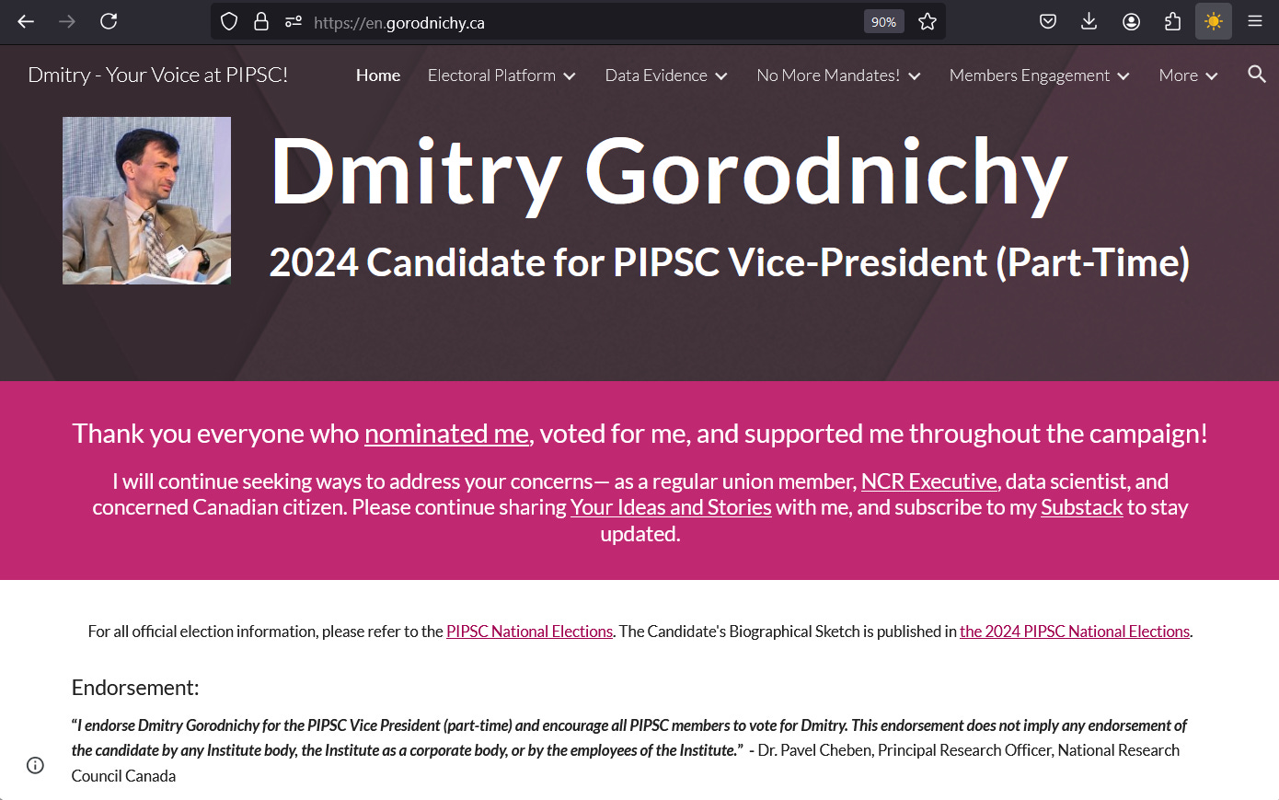The height and width of the screenshot is (800, 1279).
Task: Open the PIPSC National Elections link
Action: (x=529, y=632)
